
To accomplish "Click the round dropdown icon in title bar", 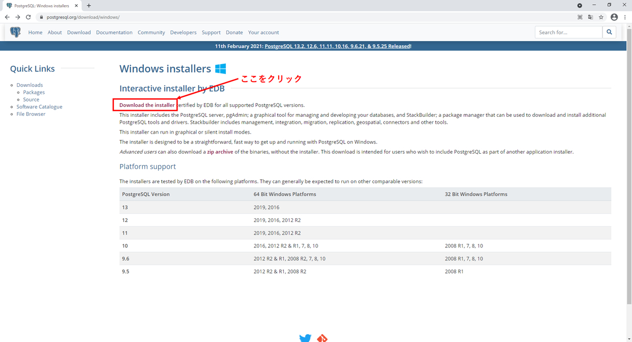I will (x=580, y=5).
